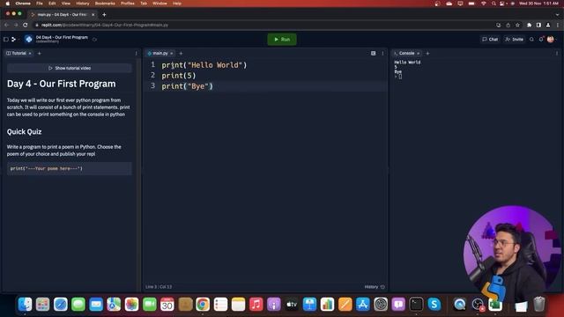Click the poem code snippet block
This screenshot has height=317, width=564.
(70, 168)
